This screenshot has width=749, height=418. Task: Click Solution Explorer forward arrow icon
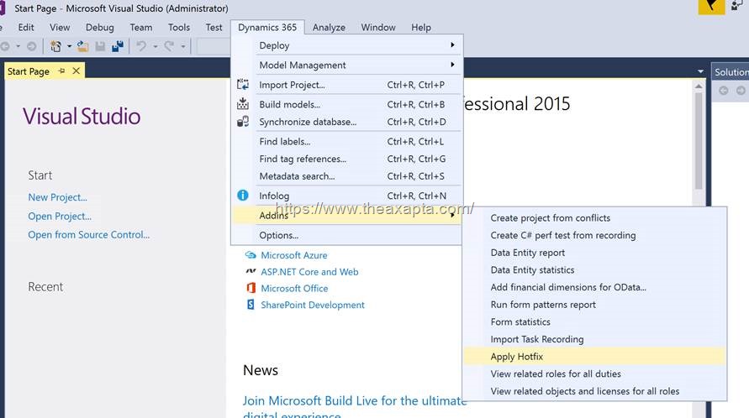click(x=741, y=90)
